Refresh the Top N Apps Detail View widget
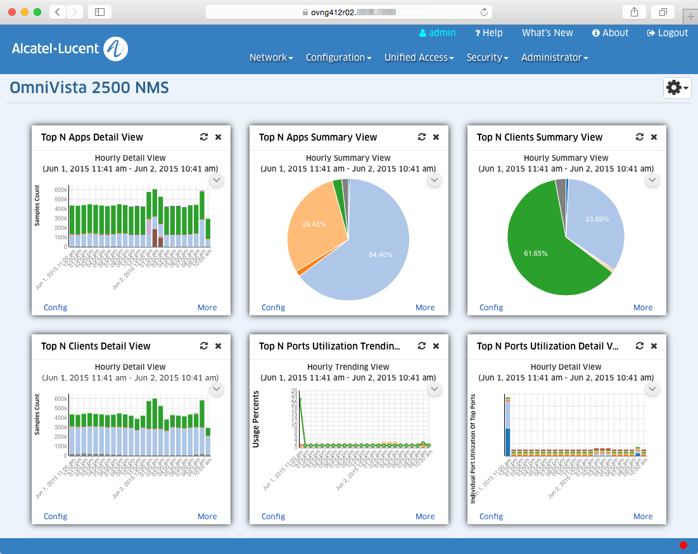Screen dimensions: 698x554 [203, 137]
